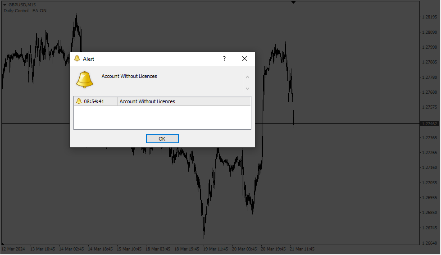Click the 'Account Without Licences' message text
The height and width of the screenshot is (255, 441).
point(129,76)
